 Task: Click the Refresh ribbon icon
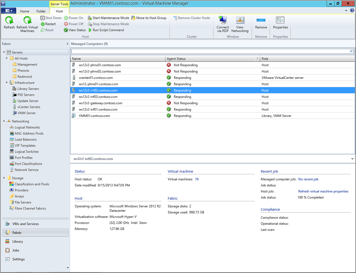[9, 22]
